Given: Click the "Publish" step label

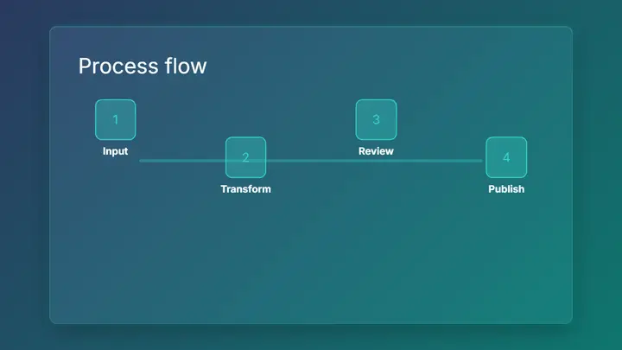Looking at the screenshot, I should [x=506, y=189].
